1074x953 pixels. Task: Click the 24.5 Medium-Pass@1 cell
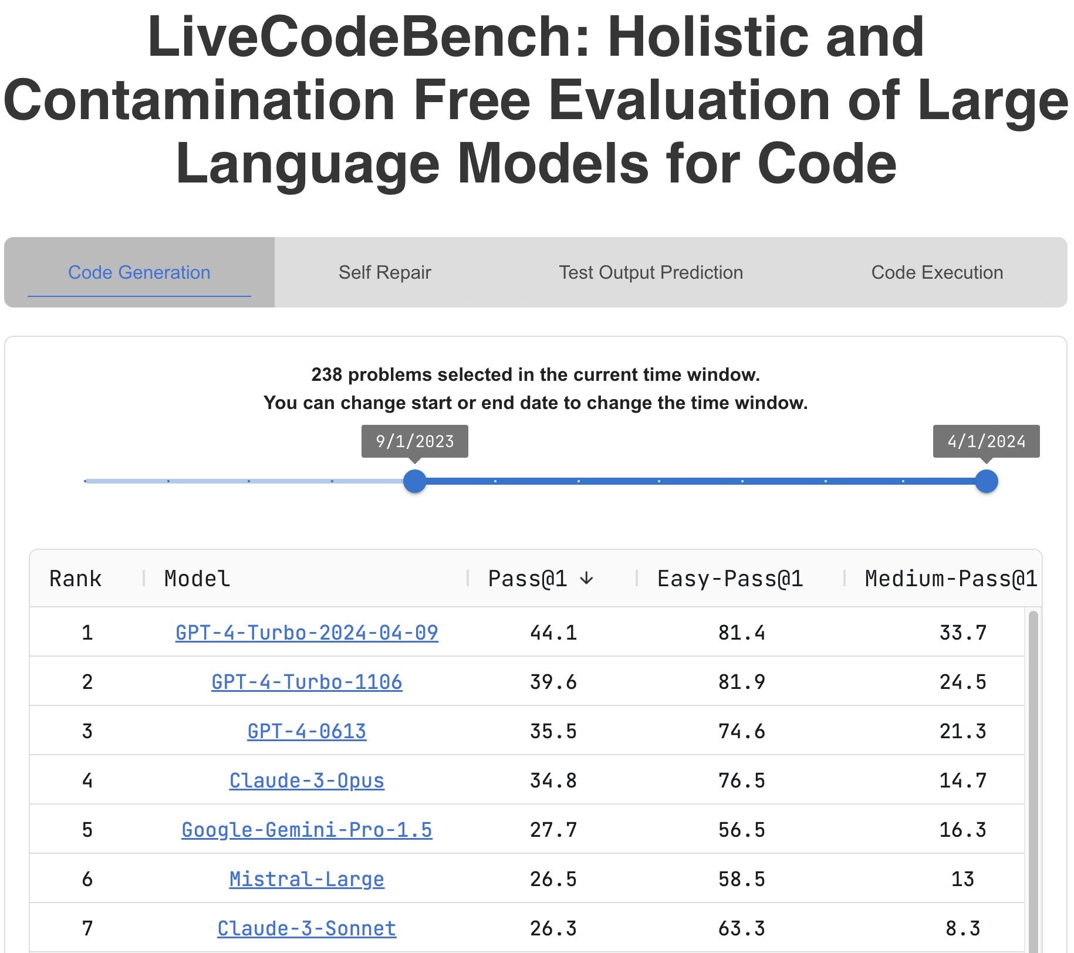click(x=963, y=682)
